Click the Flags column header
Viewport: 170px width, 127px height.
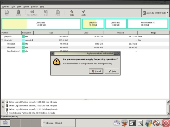[153, 33]
